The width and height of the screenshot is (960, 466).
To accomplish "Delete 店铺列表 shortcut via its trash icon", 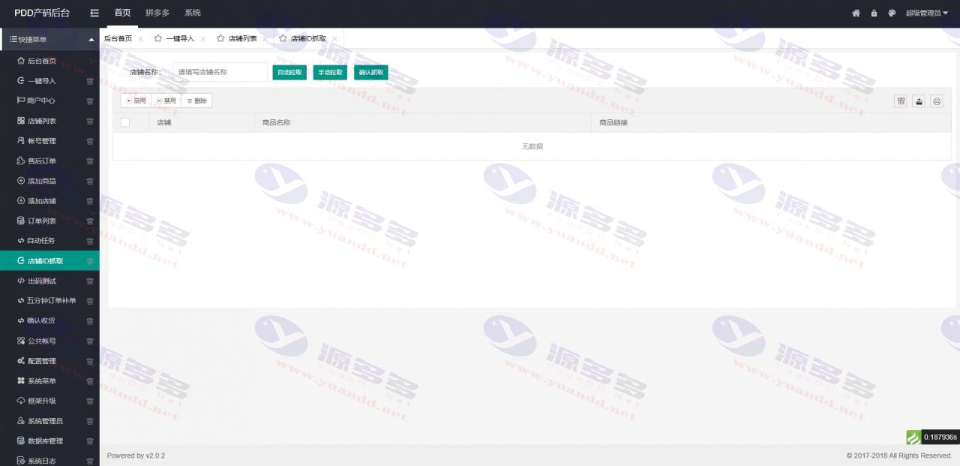I will tap(90, 121).
